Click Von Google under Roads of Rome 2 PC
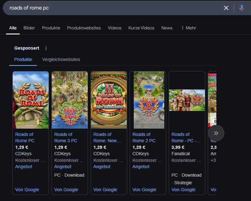This screenshot has height=201, width=251. [x=144, y=190]
